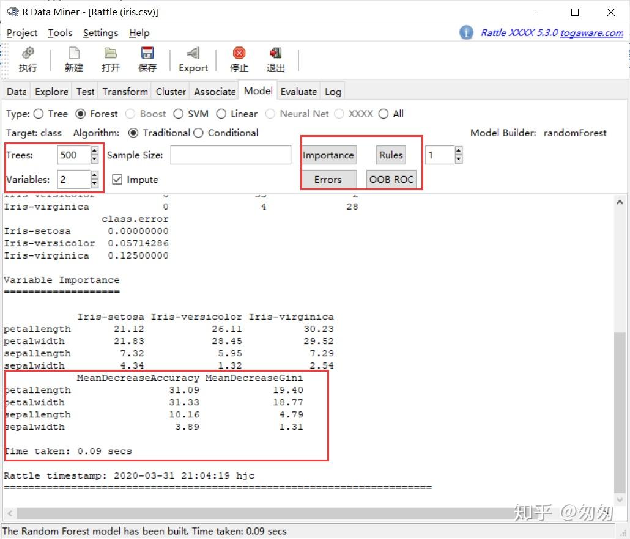This screenshot has width=630, height=539.
Task: Switch to the Evaluate tab
Action: (x=298, y=92)
